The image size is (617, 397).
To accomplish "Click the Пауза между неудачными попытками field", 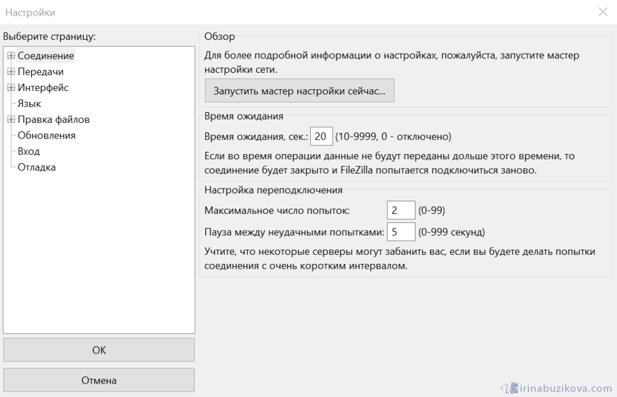I will pyautogui.click(x=401, y=232).
